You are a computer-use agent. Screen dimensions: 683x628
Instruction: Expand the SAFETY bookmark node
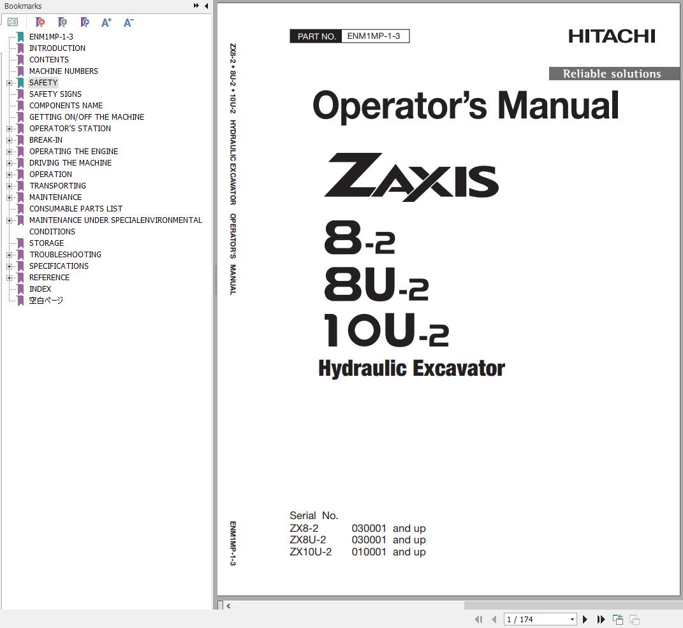tap(9, 83)
